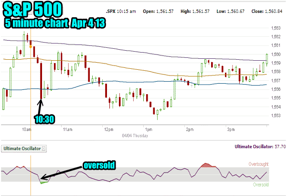This screenshot has height=196, width=288.
Task: Click the red overbought shaded area in oscillator
Action: tap(208, 165)
